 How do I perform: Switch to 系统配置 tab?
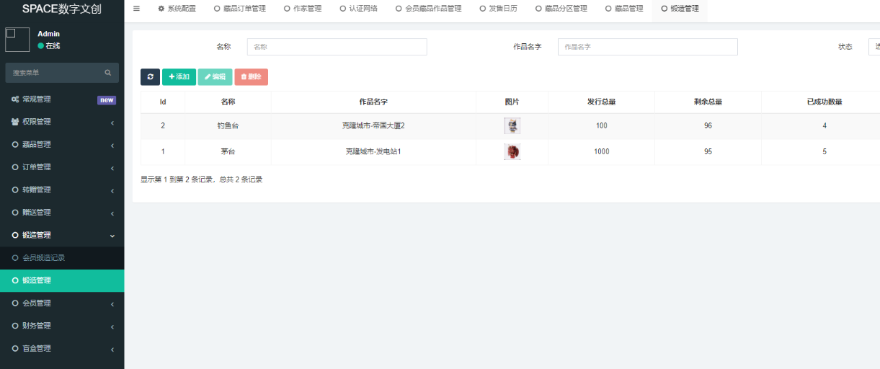177,9
